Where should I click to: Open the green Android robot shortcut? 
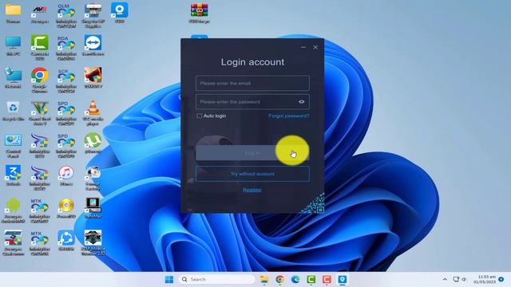13,210
